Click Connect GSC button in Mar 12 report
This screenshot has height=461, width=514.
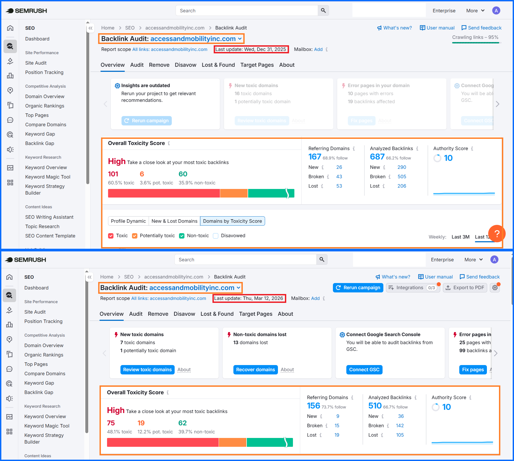[x=364, y=370]
